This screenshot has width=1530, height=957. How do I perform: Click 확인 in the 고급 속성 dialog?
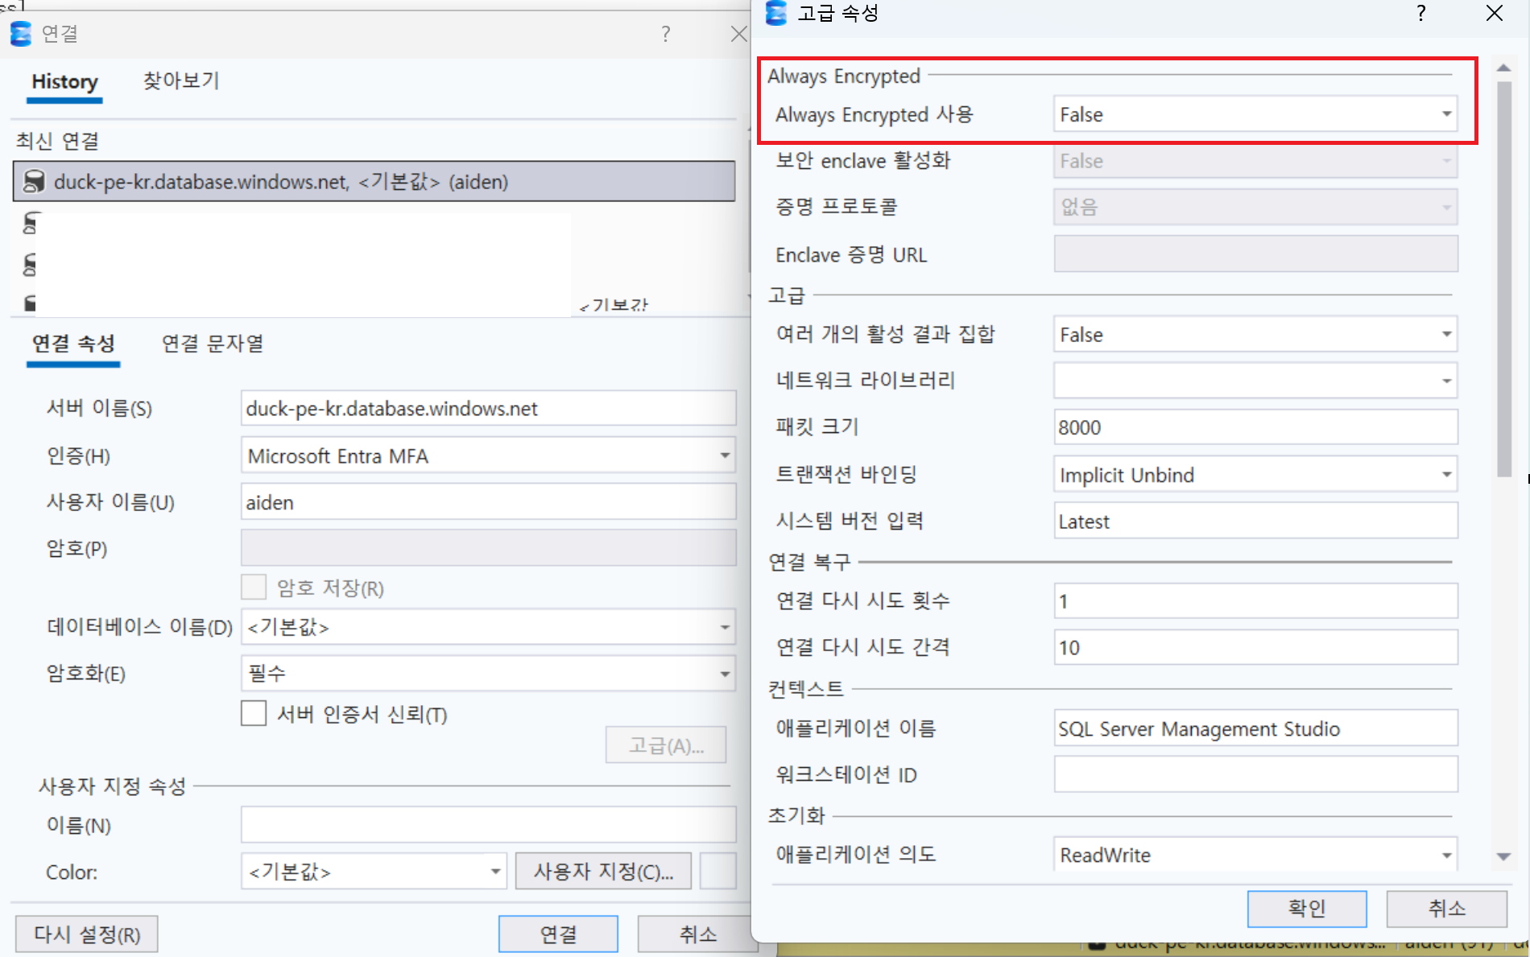click(1307, 909)
